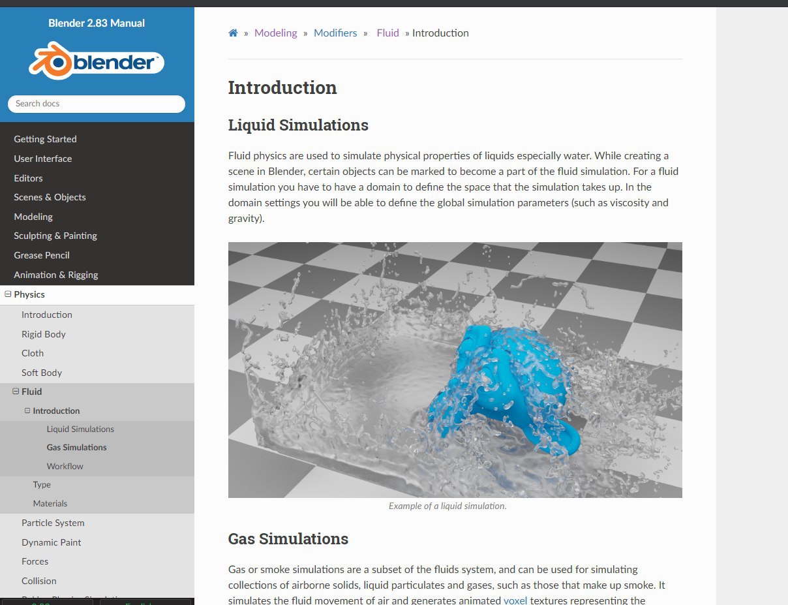Click the home icon in breadcrumbs
Viewport: 788px width, 605px height.
pyautogui.click(x=233, y=33)
